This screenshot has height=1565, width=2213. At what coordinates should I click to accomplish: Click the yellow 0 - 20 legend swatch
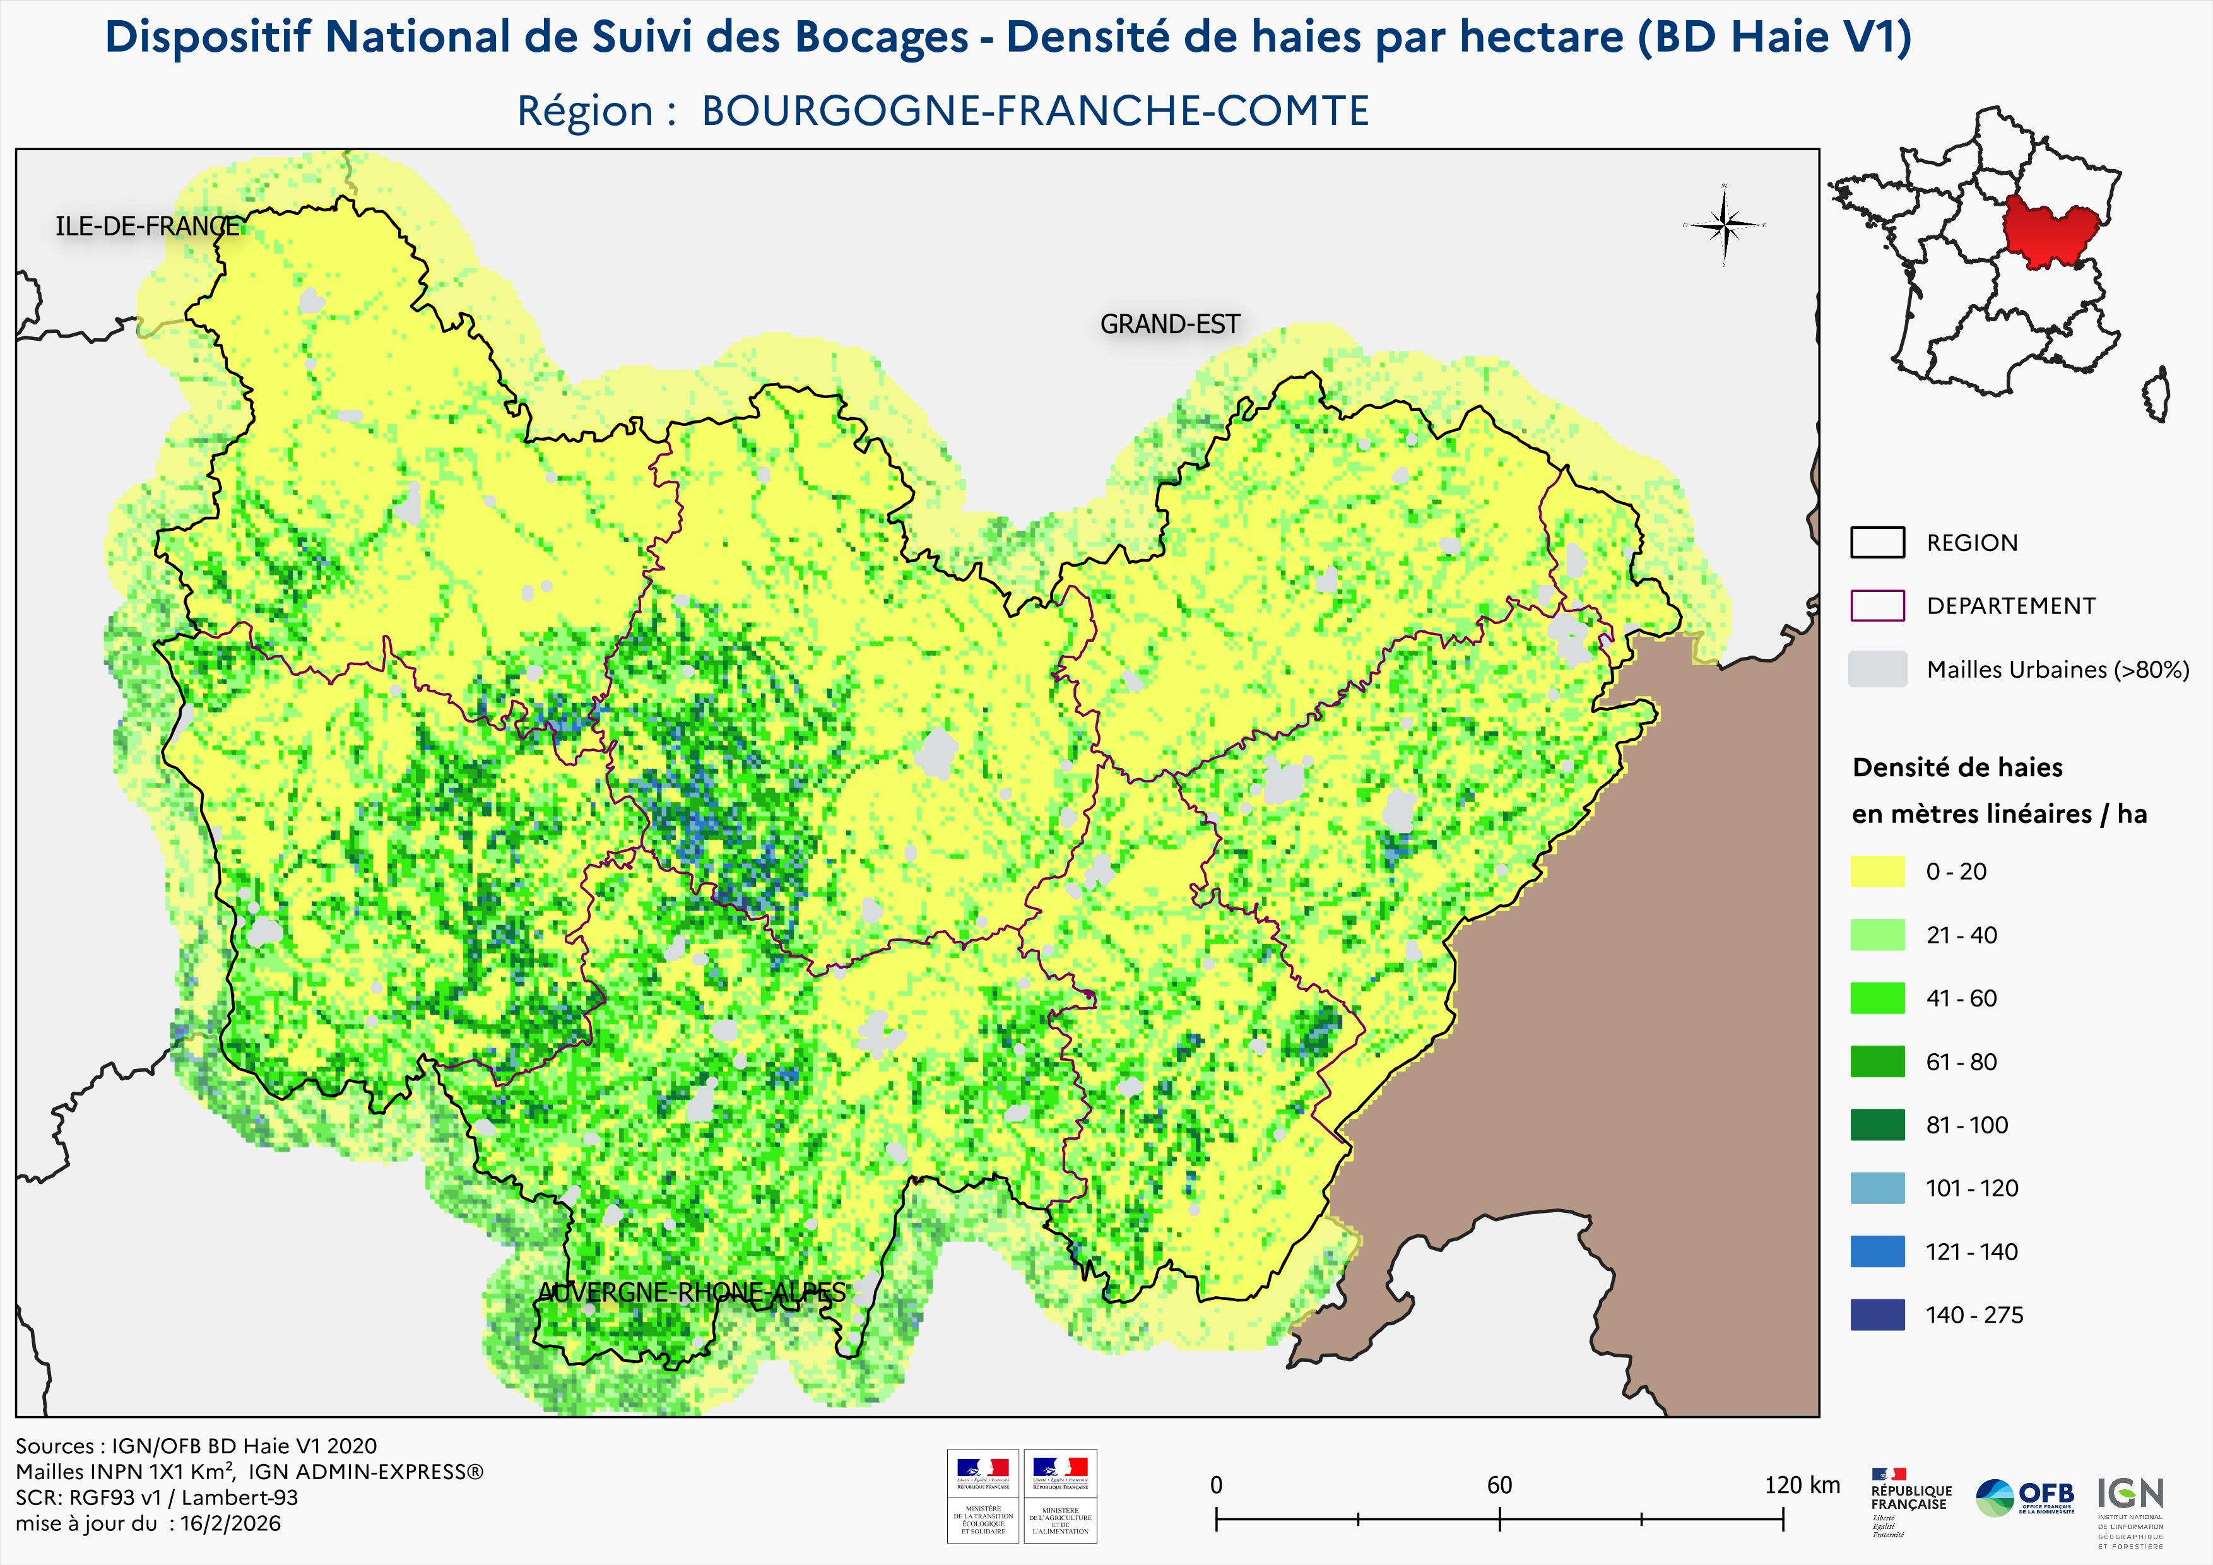1877,871
